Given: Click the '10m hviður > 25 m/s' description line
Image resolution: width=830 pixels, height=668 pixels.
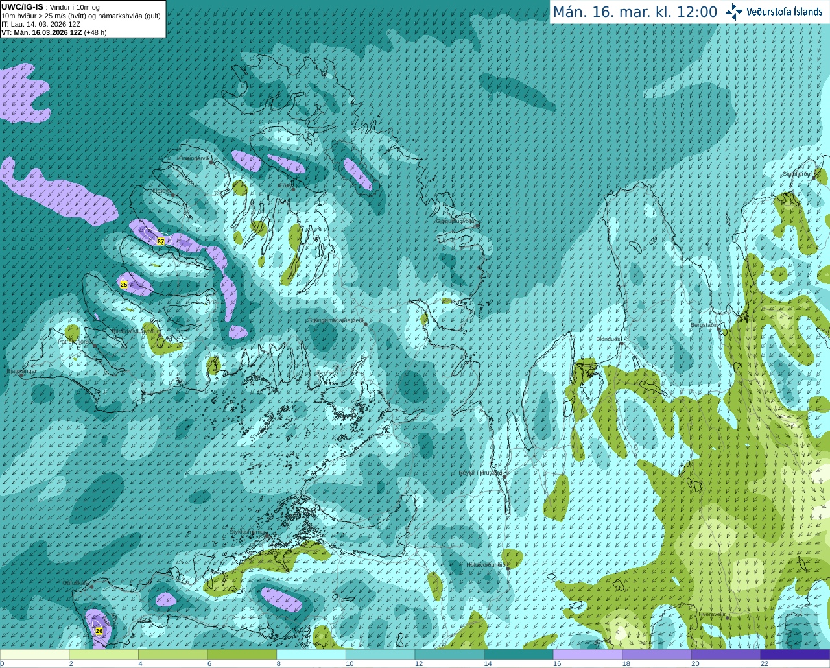Looking at the screenshot, I should point(81,16).
